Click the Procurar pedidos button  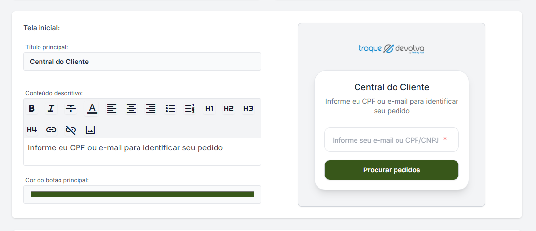(391, 170)
